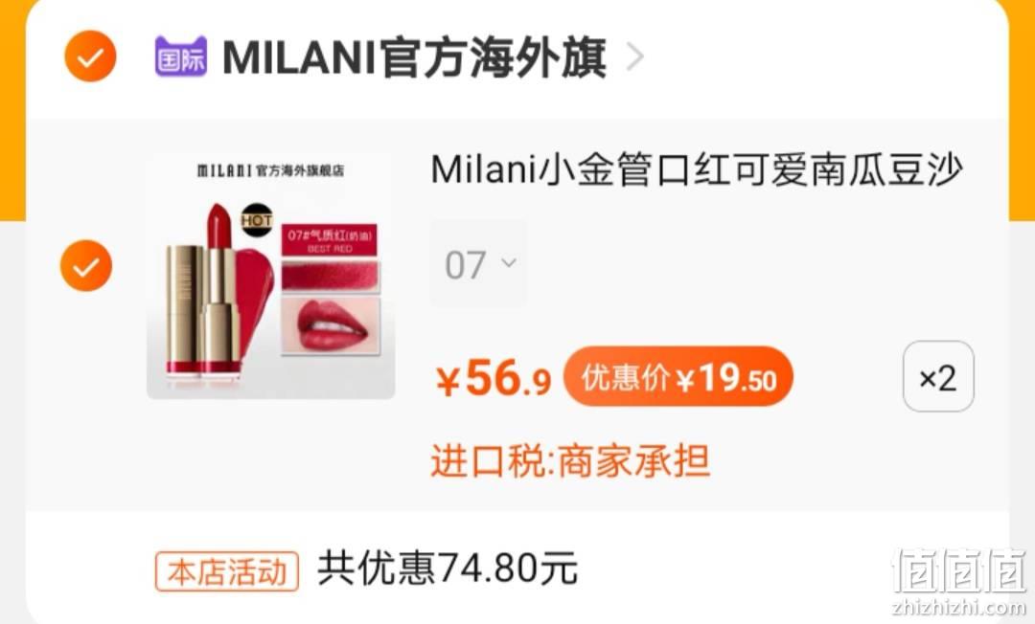Open the lipstick product thumbnail

click(x=270, y=276)
